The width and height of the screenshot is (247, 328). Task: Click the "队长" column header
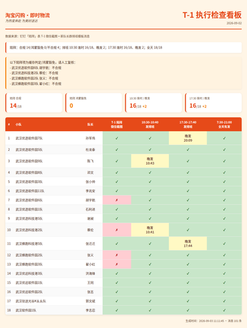pyautogui.click(x=91, y=125)
